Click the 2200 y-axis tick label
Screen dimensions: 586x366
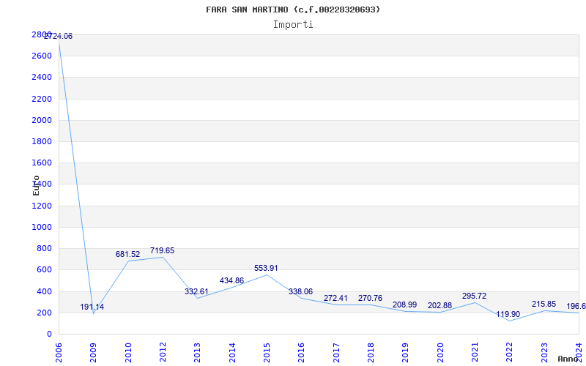[42, 99]
